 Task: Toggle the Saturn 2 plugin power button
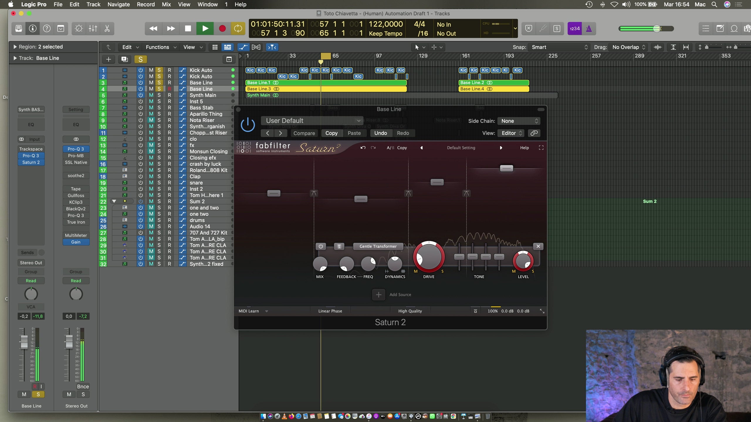[x=248, y=125]
